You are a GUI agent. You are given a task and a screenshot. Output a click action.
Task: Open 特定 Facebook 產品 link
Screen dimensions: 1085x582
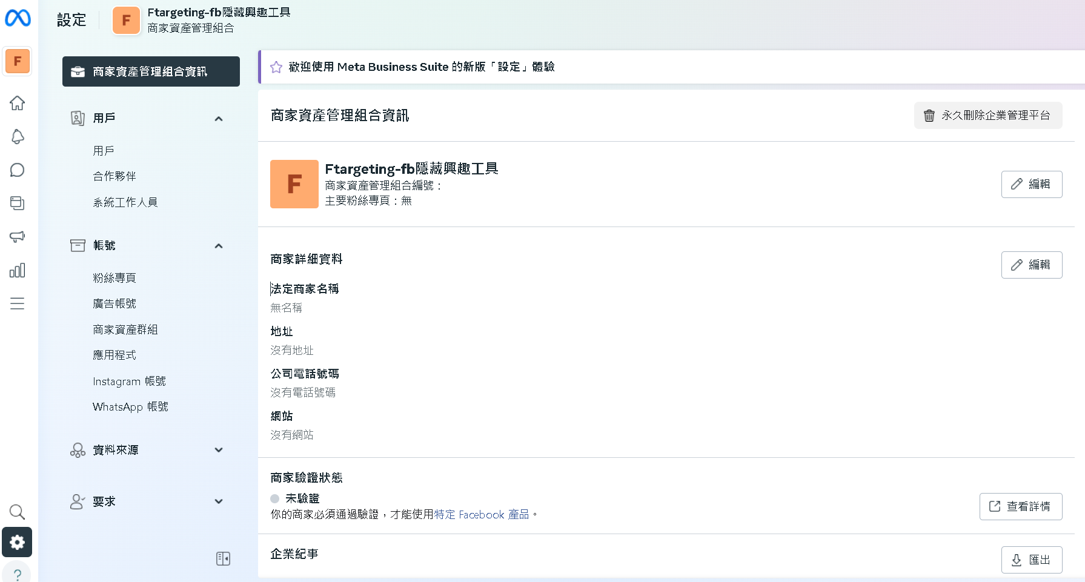[x=482, y=514]
